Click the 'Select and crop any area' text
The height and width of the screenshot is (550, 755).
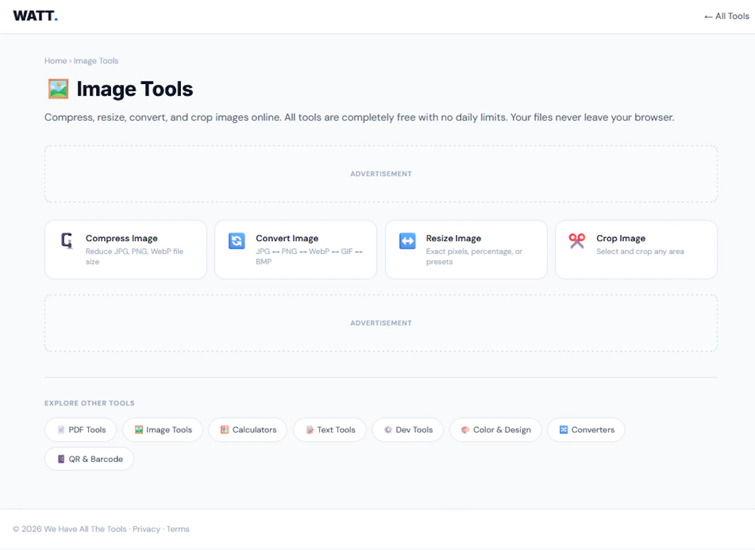click(640, 251)
